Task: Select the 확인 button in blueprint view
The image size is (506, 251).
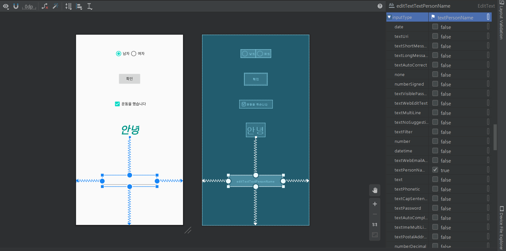Action: tap(256, 79)
